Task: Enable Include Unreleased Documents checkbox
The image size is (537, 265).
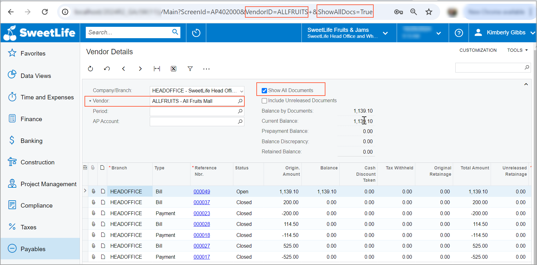Action: click(x=265, y=101)
